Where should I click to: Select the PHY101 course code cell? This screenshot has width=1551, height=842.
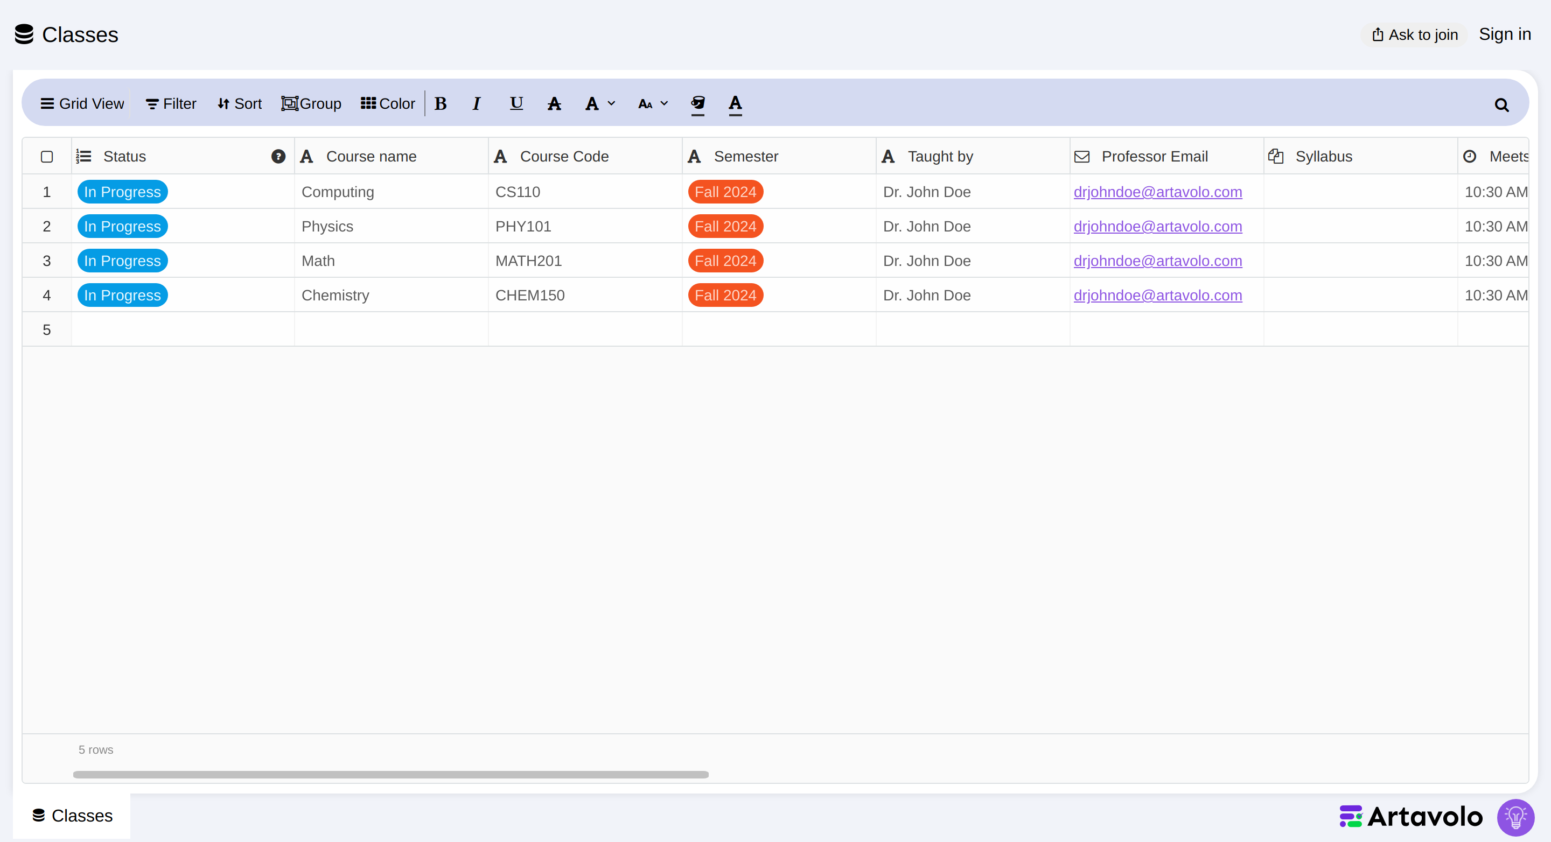(x=585, y=226)
